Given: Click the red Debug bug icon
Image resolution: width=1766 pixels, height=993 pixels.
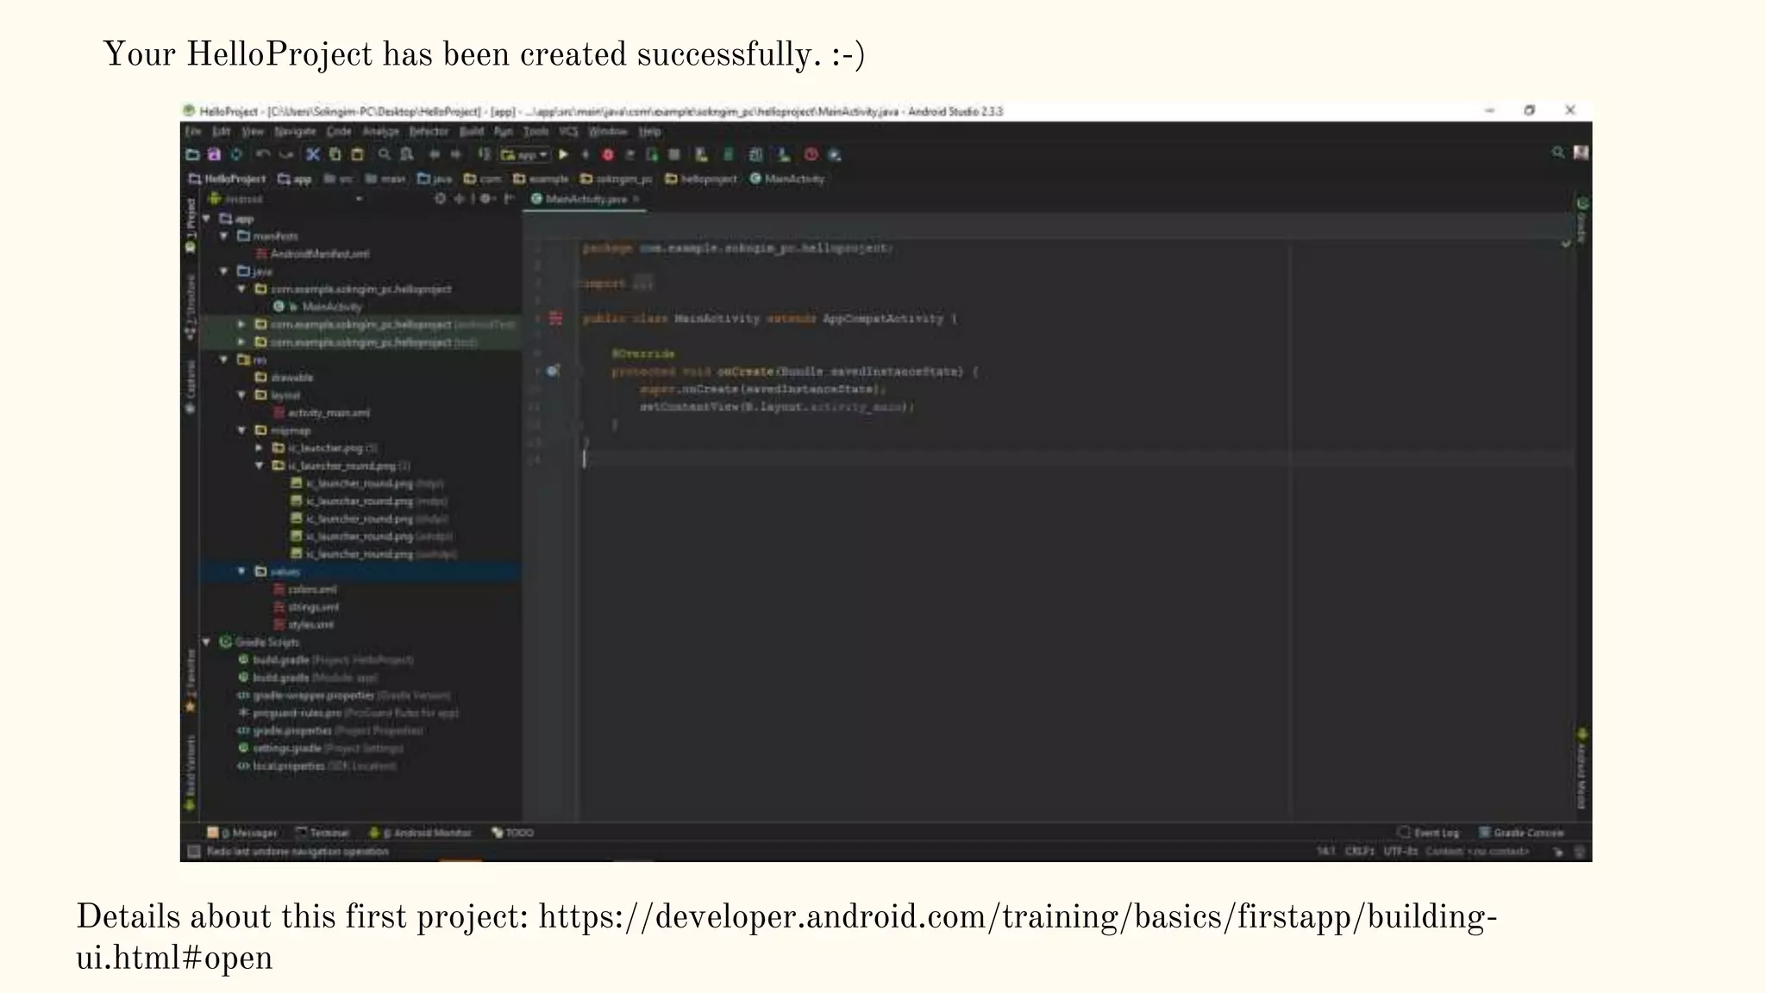Looking at the screenshot, I should [x=608, y=155].
